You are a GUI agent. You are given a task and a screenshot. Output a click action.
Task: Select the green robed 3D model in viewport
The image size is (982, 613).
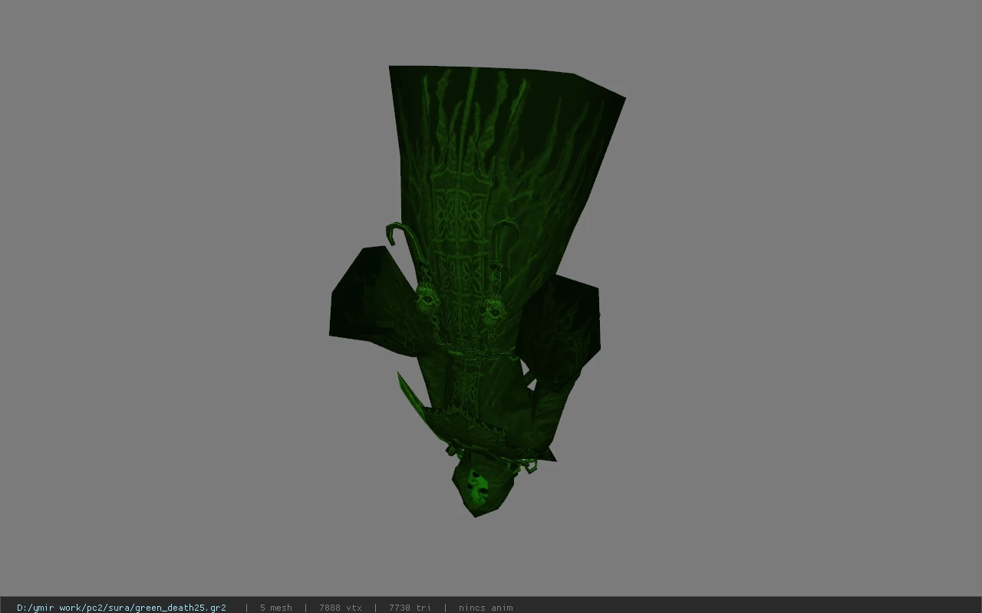(x=477, y=291)
